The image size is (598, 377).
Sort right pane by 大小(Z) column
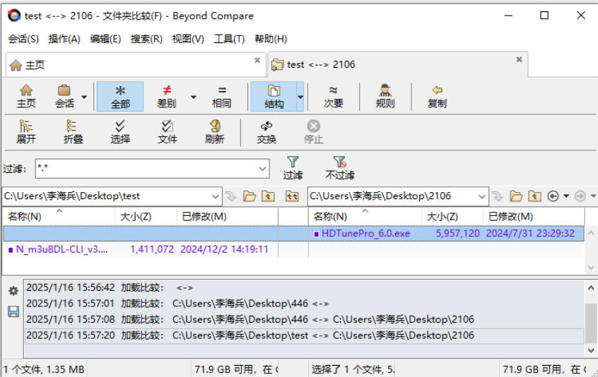pos(452,217)
